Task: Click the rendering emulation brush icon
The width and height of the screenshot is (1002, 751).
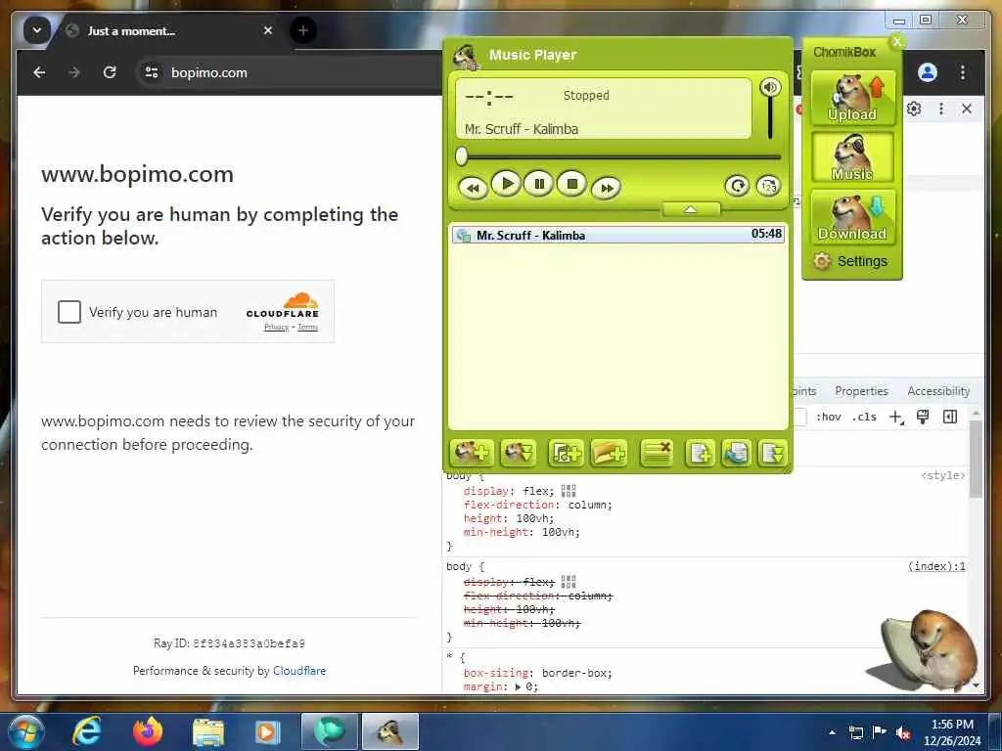Action: tap(923, 417)
